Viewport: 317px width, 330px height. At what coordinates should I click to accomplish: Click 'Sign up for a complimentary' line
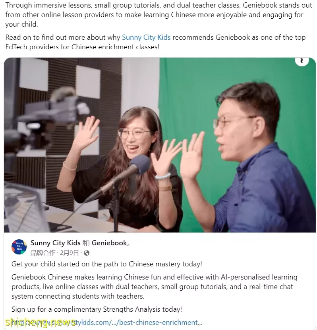pos(97,309)
